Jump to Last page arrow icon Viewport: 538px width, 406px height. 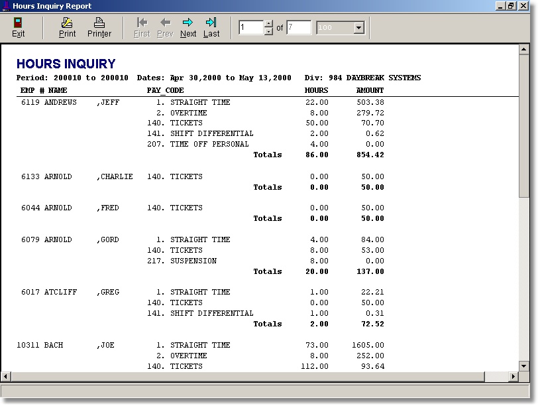pyautogui.click(x=211, y=23)
